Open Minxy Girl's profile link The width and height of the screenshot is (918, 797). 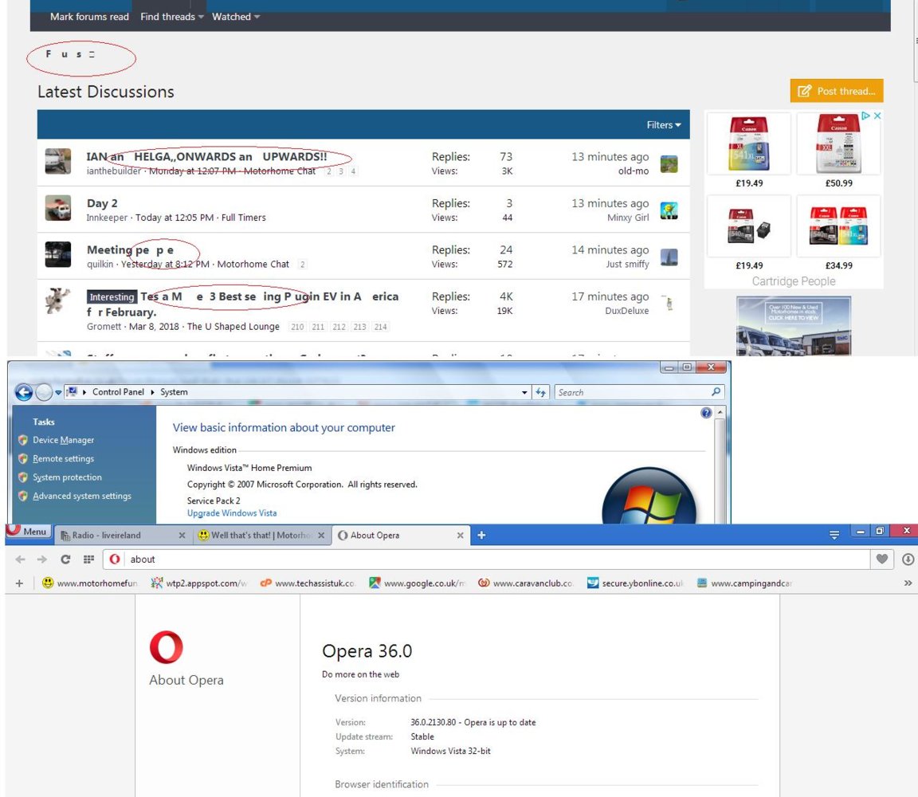pyautogui.click(x=628, y=218)
